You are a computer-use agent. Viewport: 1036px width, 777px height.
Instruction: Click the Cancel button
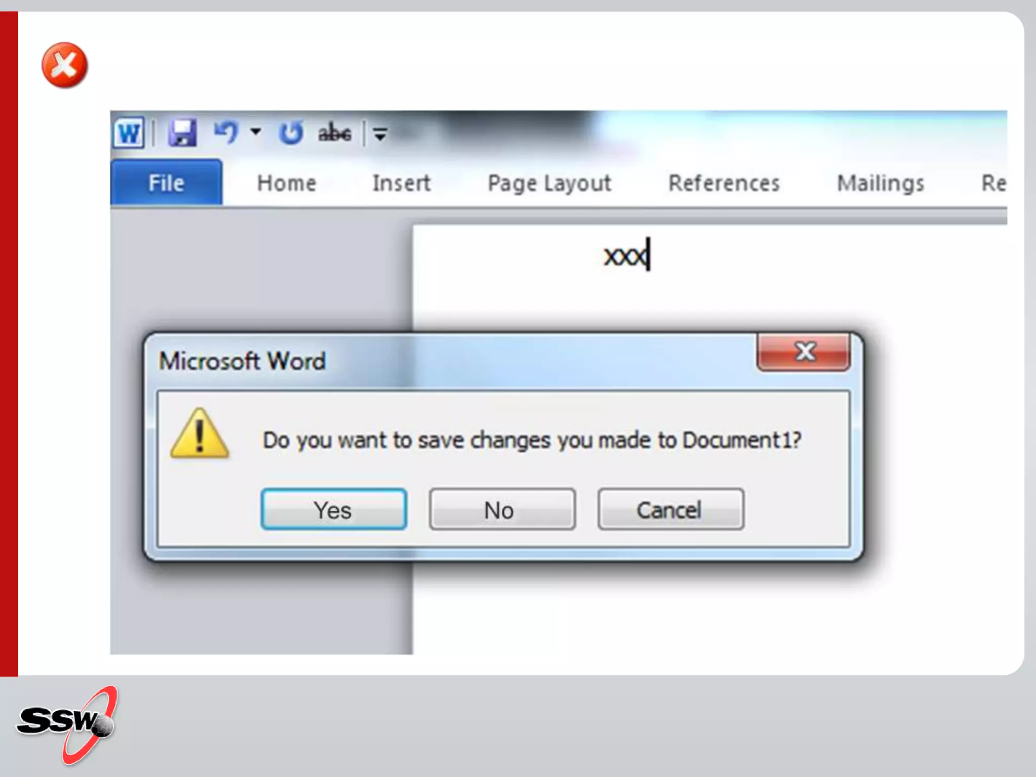[670, 509]
